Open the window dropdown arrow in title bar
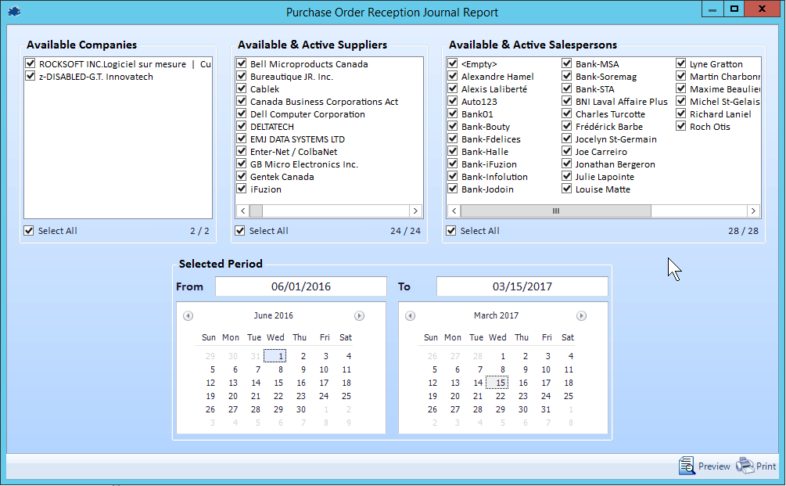Image resolution: width=786 pixels, height=486 pixels. tap(710, 9)
